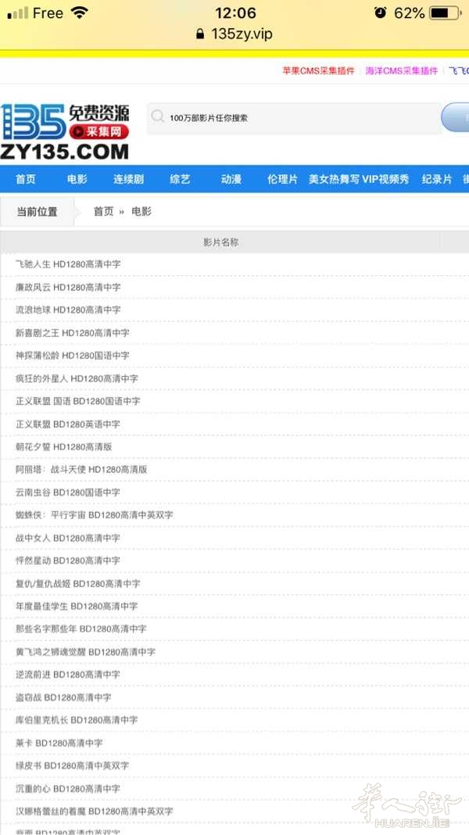The width and height of the screenshot is (469, 835).
Task: Open 飞驰人生 HD1280高清中字
Action: pyautogui.click(x=68, y=264)
